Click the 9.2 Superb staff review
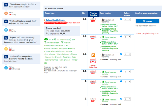This screenshot has height=107, width=164. [x=21, y=40]
